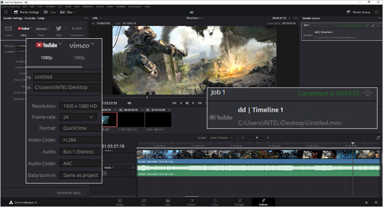Play the timeline in reverse
Screen dimensions: 383x207
click(x=181, y=103)
